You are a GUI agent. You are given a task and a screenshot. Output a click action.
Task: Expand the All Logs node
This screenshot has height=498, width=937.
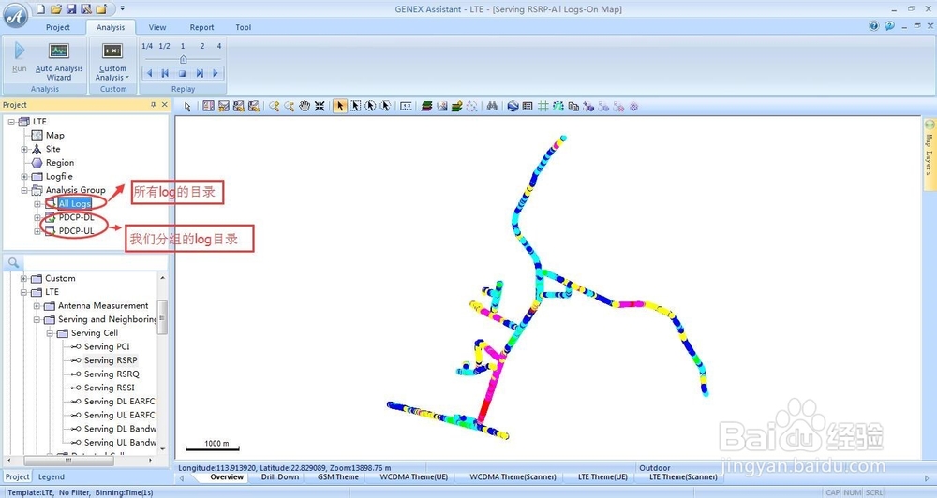(x=37, y=204)
